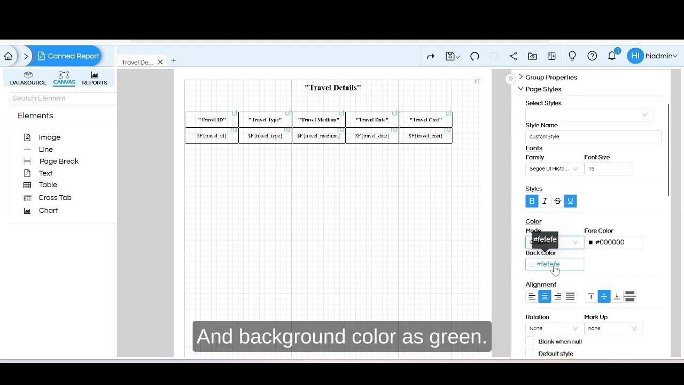
Task: Click the Style Name input field
Action: click(593, 137)
